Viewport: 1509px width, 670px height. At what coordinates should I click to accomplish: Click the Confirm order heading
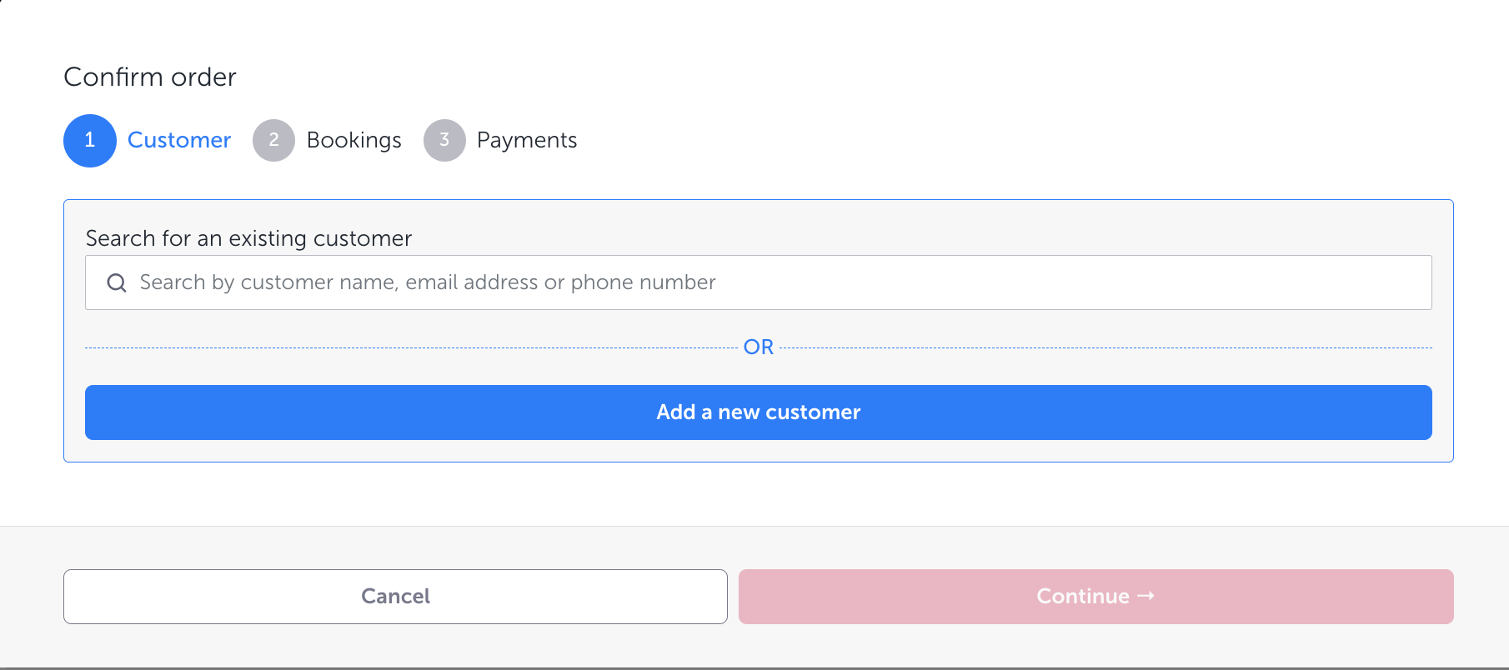pyautogui.click(x=150, y=77)
